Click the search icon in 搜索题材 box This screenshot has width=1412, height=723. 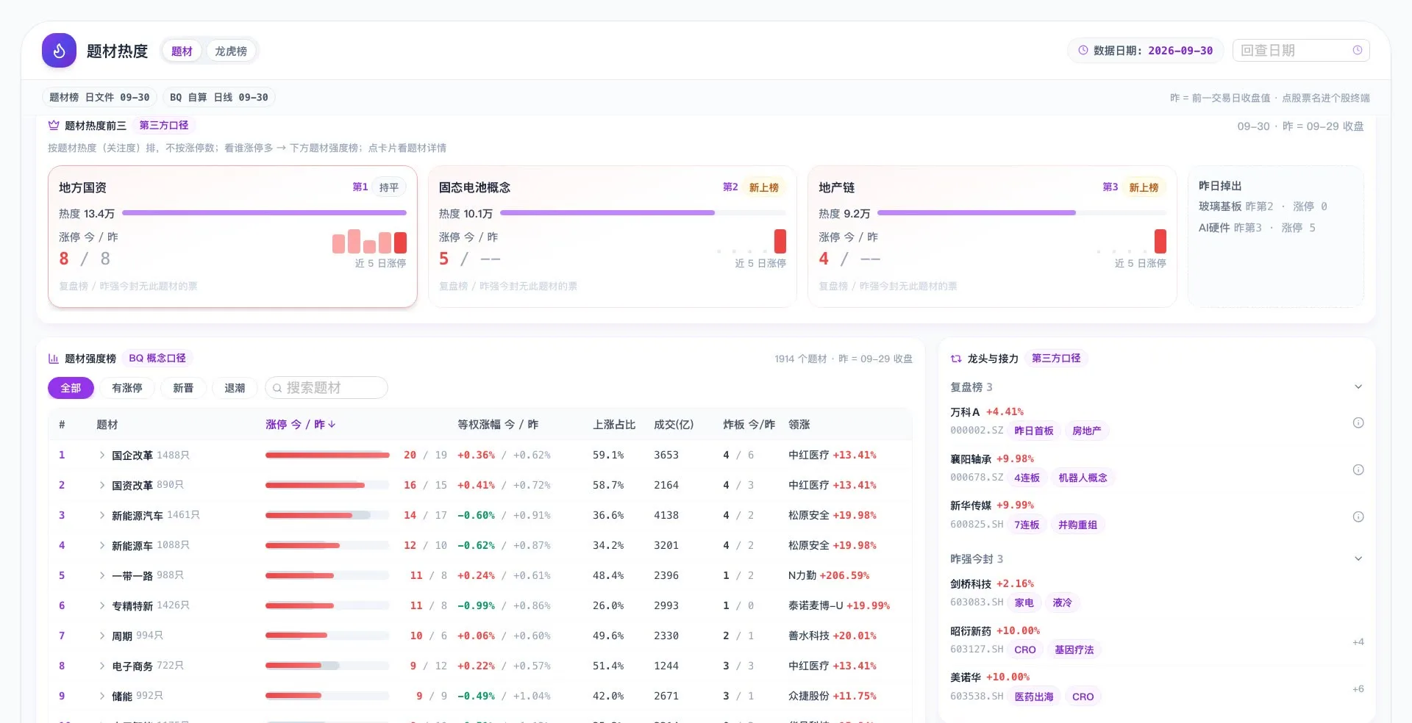coord(277,388)
